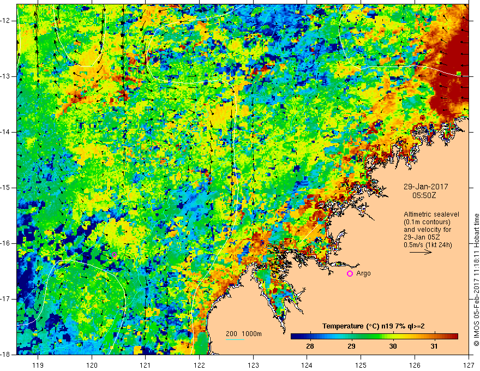This screenshot has width=480, height=371.
Task: Click the latitude label -14
Action: (6, 132)
